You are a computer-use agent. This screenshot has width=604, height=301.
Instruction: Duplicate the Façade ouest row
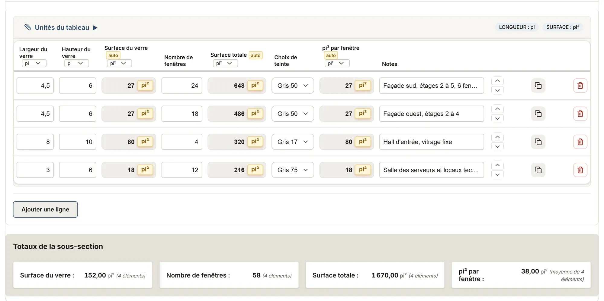coord(538,114)
